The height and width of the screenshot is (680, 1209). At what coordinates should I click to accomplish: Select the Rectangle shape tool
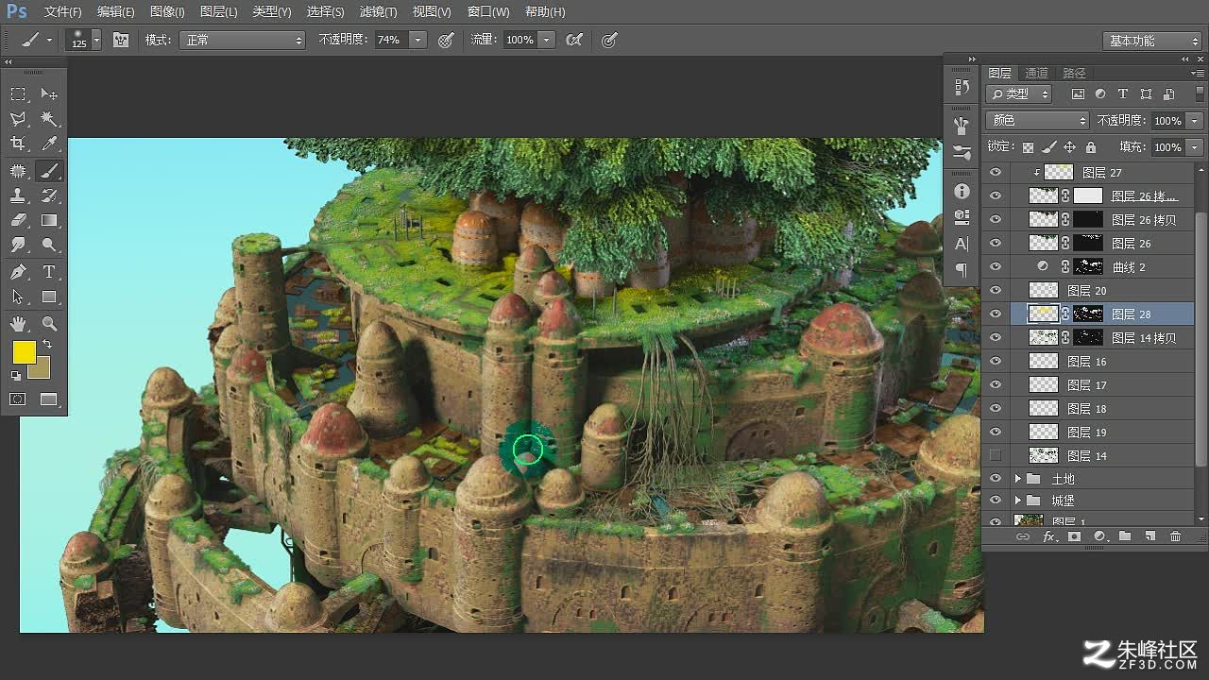click(x=49, y=297)
